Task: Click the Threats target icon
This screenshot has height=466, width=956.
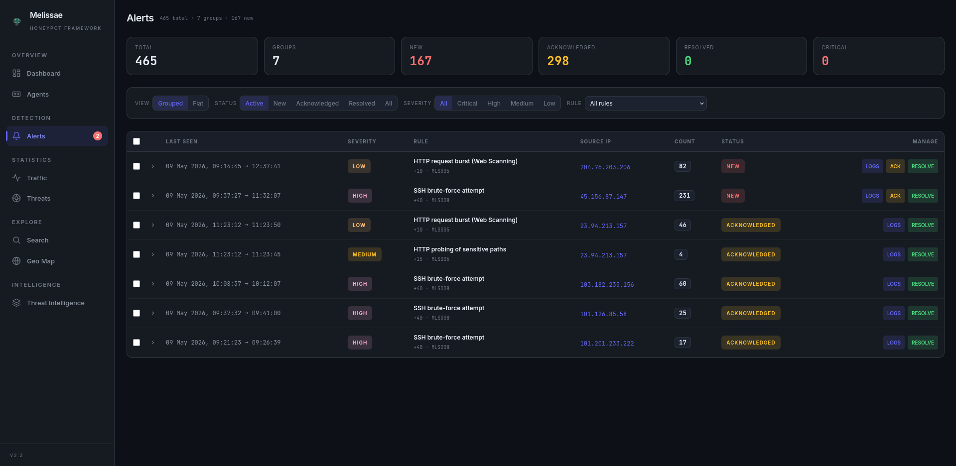Action: pyautogui.click(x=16, y=198)
